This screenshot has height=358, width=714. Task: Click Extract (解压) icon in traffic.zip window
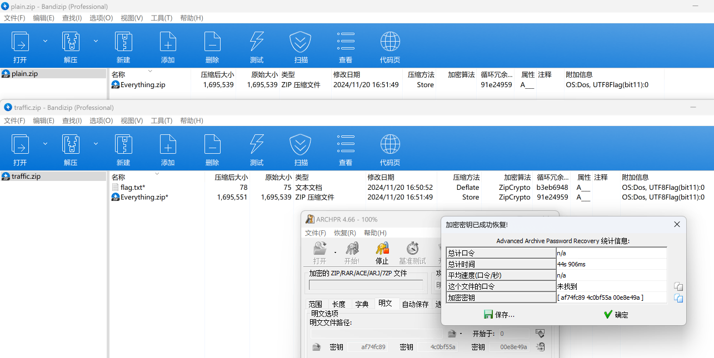coord(71,149)
